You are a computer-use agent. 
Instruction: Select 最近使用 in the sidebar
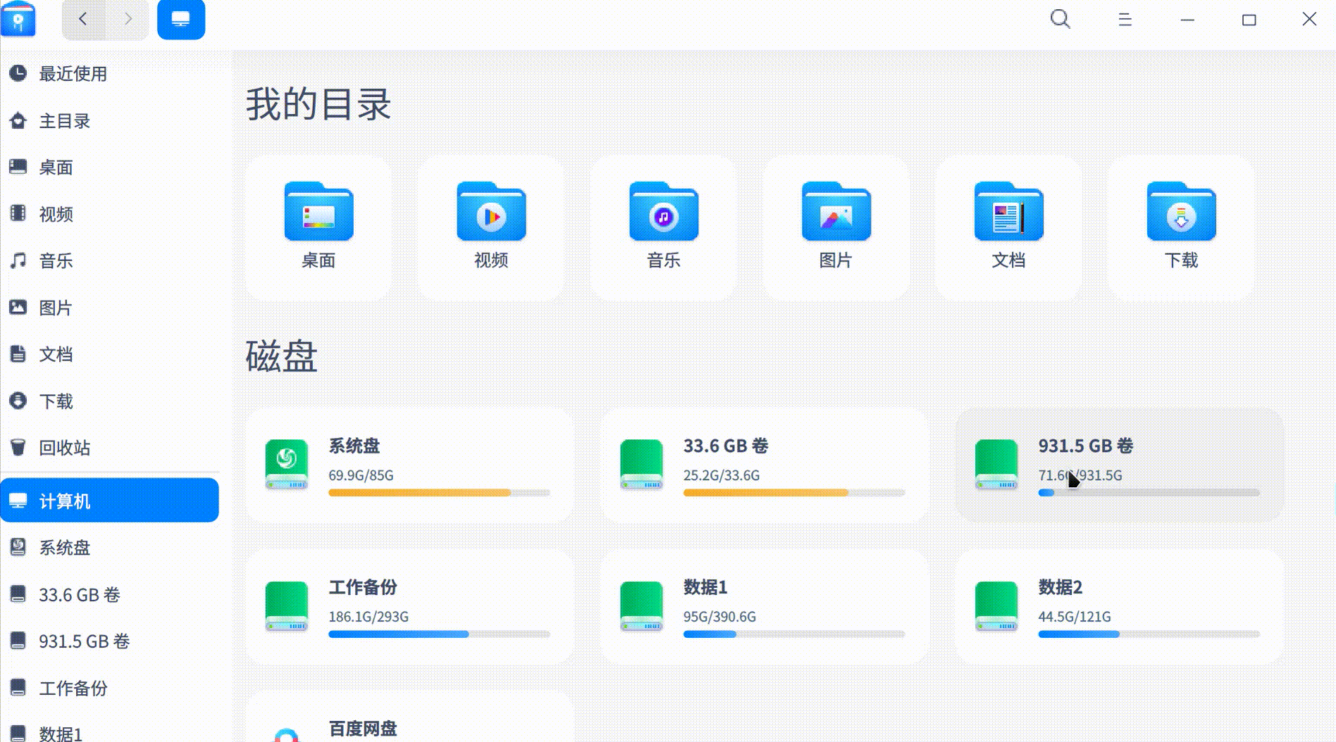coord(73,74)
